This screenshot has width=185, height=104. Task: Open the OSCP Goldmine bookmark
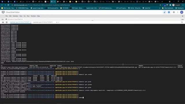click(106, 8)
